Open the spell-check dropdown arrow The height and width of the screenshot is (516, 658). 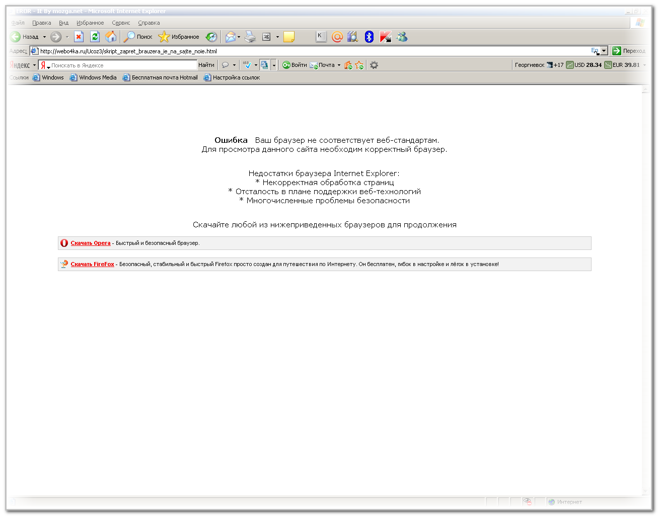pos(256,65)
